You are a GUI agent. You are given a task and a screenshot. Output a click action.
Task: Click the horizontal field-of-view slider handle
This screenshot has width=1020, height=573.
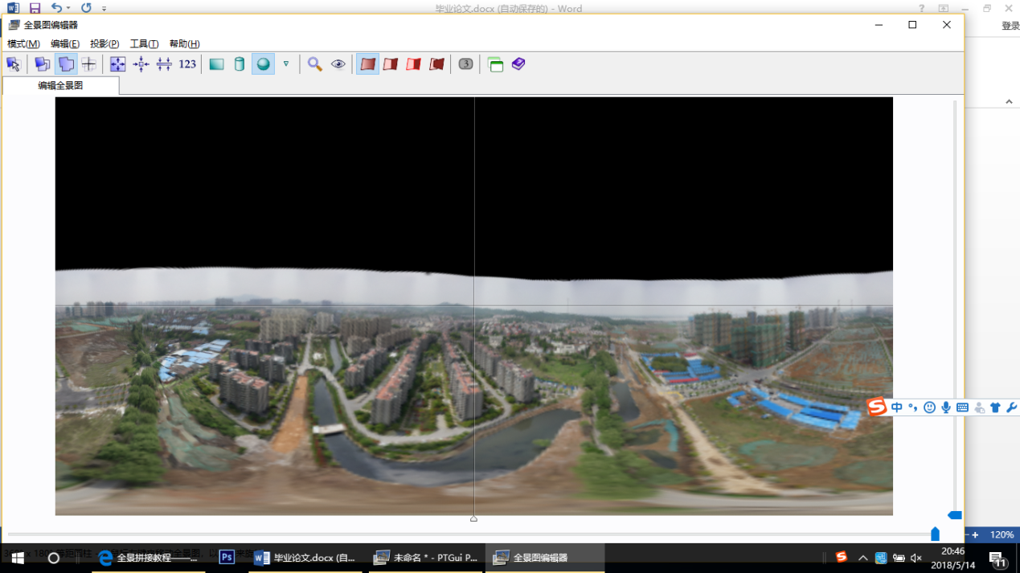935,534
